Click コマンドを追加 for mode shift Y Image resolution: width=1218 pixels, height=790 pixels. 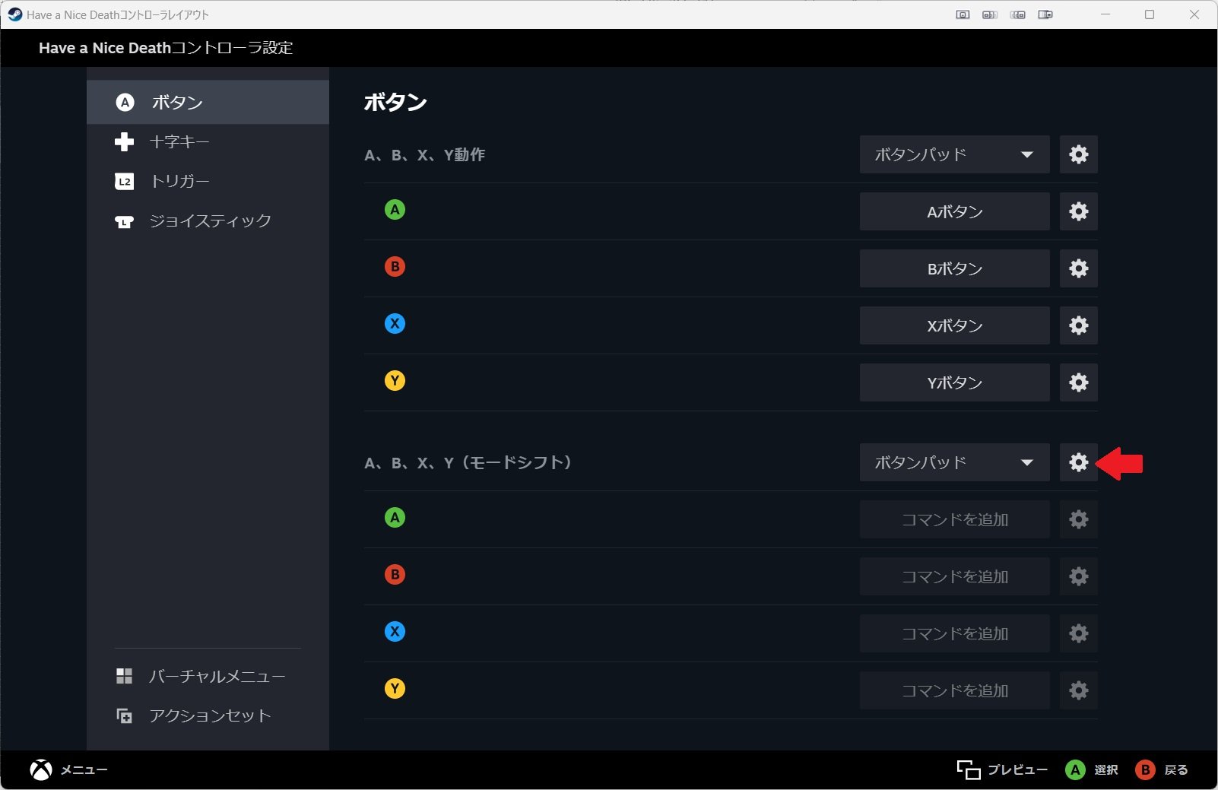pyautogui.click(x=954, y=690)
